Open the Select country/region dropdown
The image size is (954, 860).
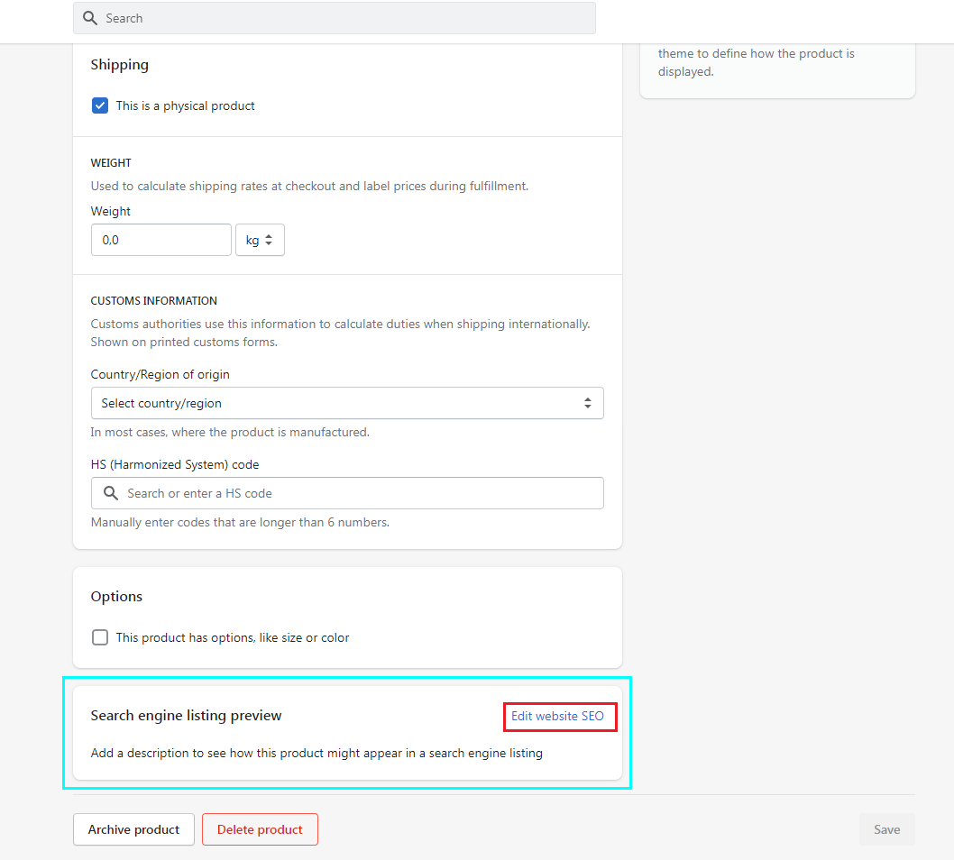[347, 403]
